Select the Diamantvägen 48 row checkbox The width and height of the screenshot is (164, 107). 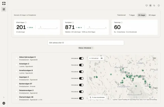coord(16,98)
